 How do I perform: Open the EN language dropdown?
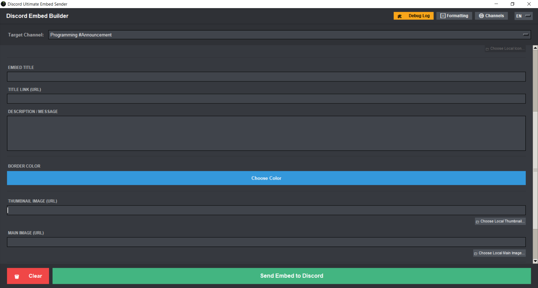(x=523, y=16)
